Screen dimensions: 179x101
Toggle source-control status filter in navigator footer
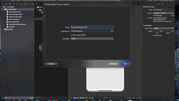[x=32, y=98]
